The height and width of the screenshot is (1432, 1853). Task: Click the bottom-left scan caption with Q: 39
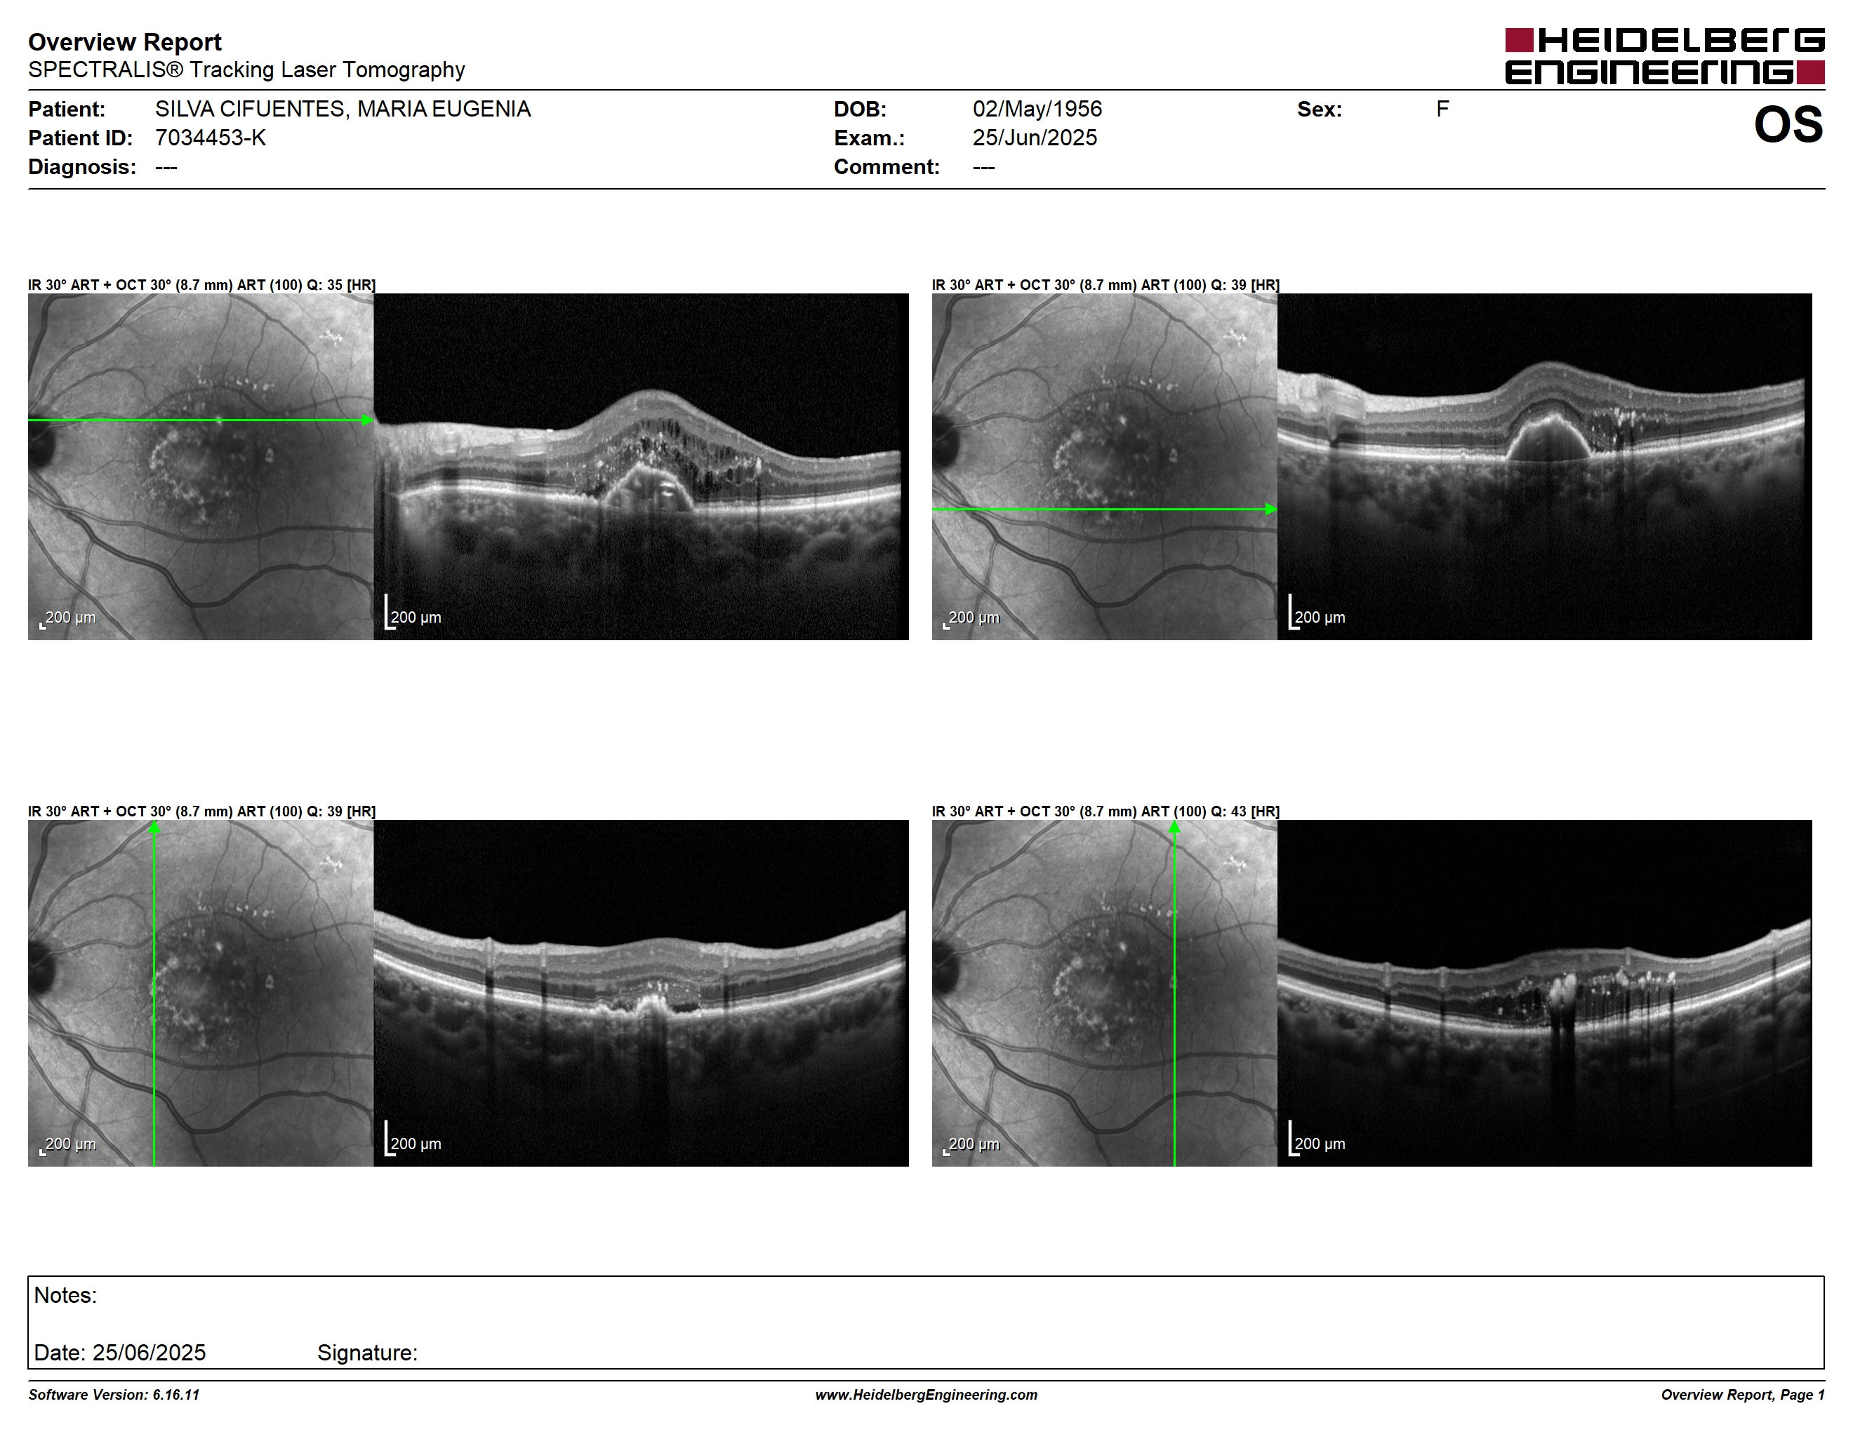tap(202, 811)
